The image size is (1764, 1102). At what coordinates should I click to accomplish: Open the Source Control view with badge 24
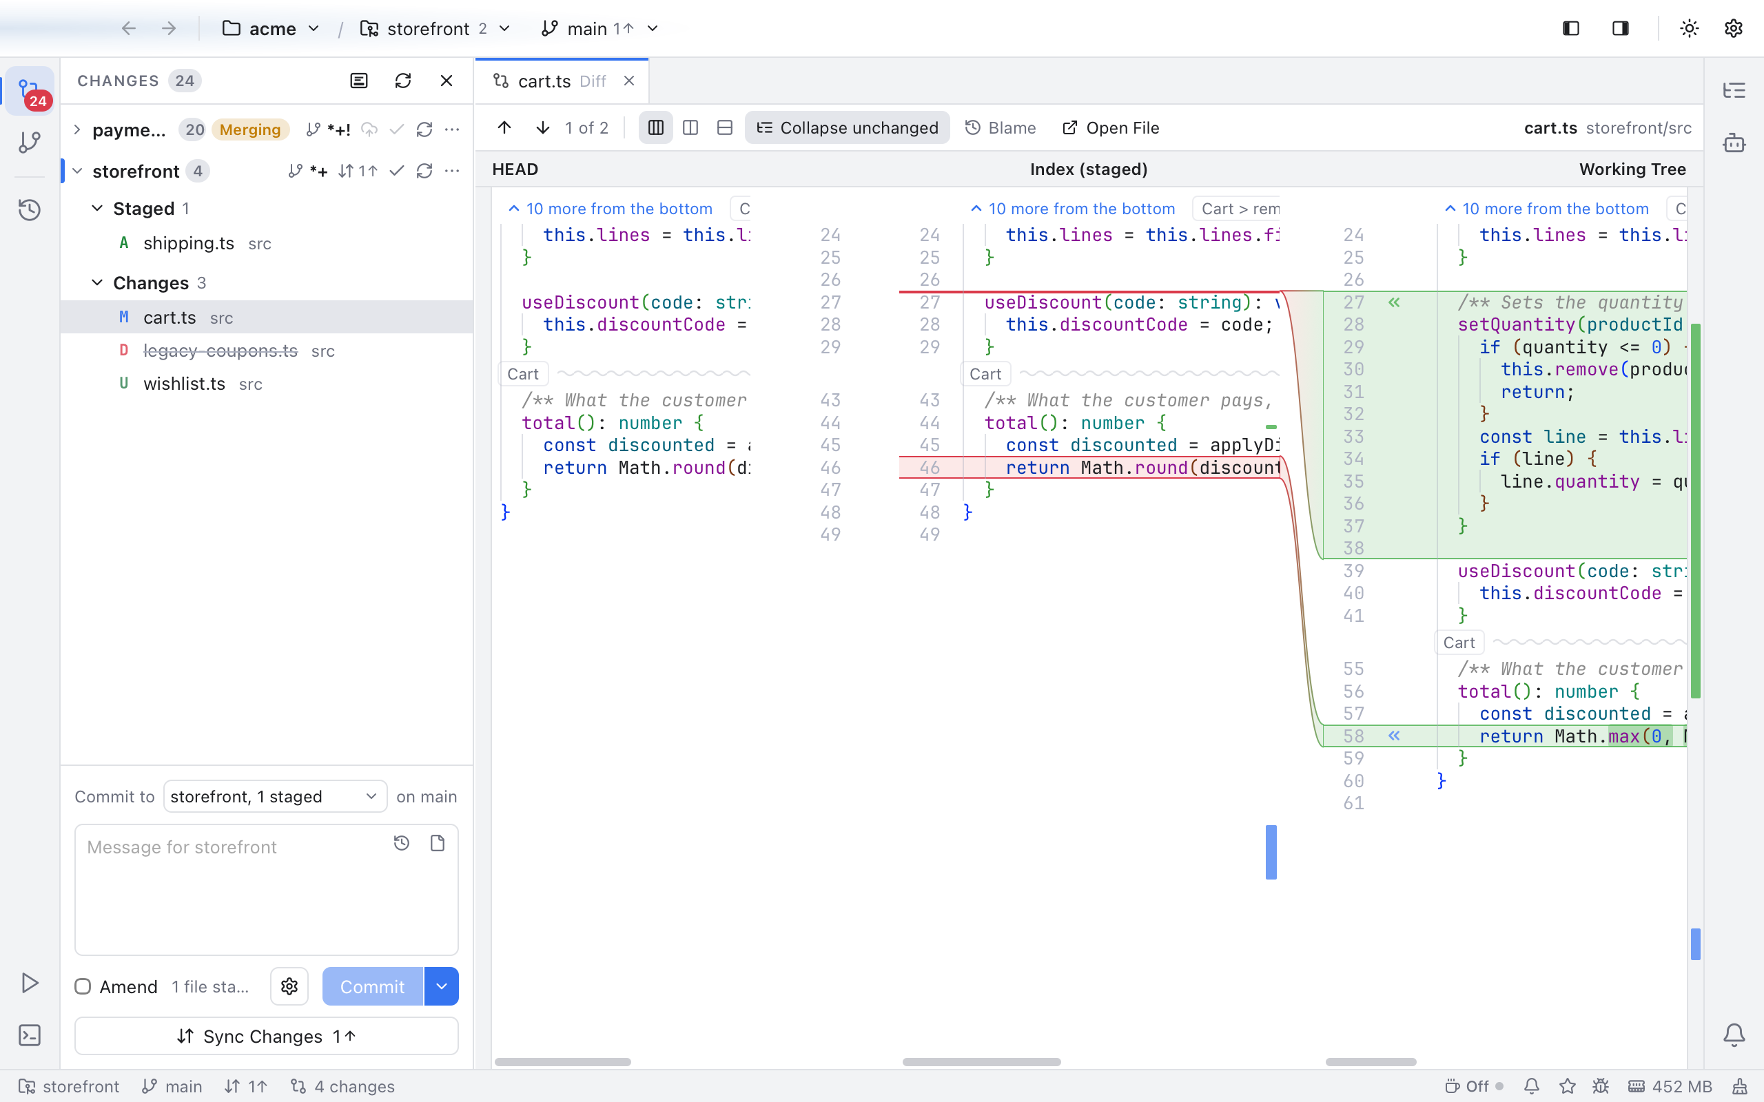click(x=30, y=91)
